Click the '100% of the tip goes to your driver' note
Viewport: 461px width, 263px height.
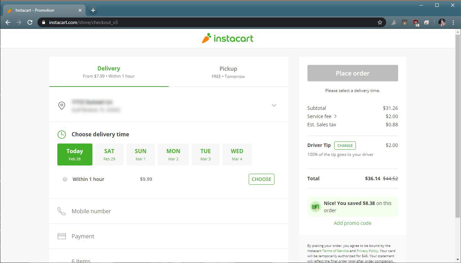click(340, 155)
